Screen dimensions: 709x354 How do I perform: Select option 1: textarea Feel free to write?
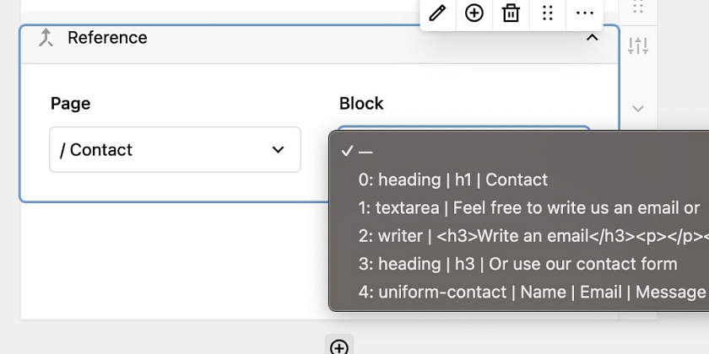click(518, 207)
